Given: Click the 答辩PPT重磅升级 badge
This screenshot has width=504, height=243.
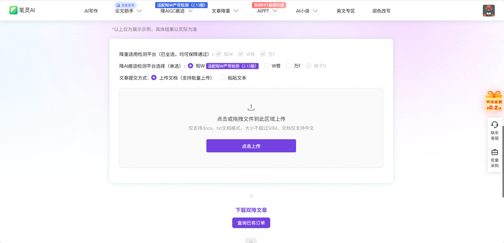Looking at the screenshot, I should pos(269,5).
